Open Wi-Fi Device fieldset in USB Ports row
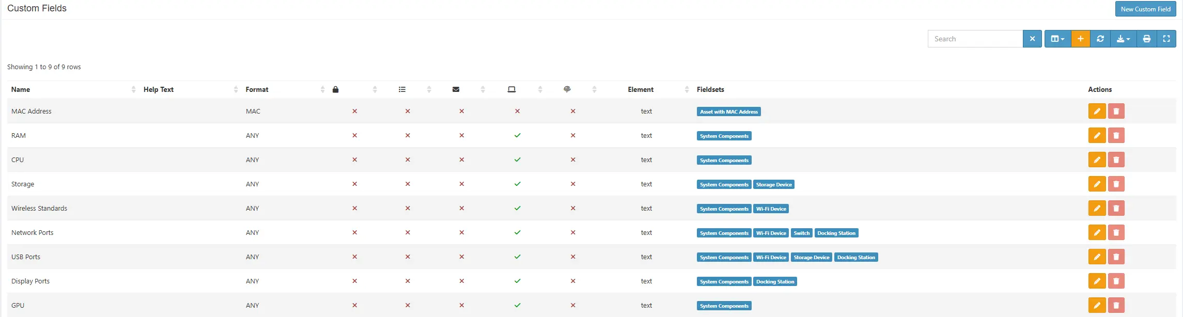Screen dimensions: 1183x317 [771, 257]
